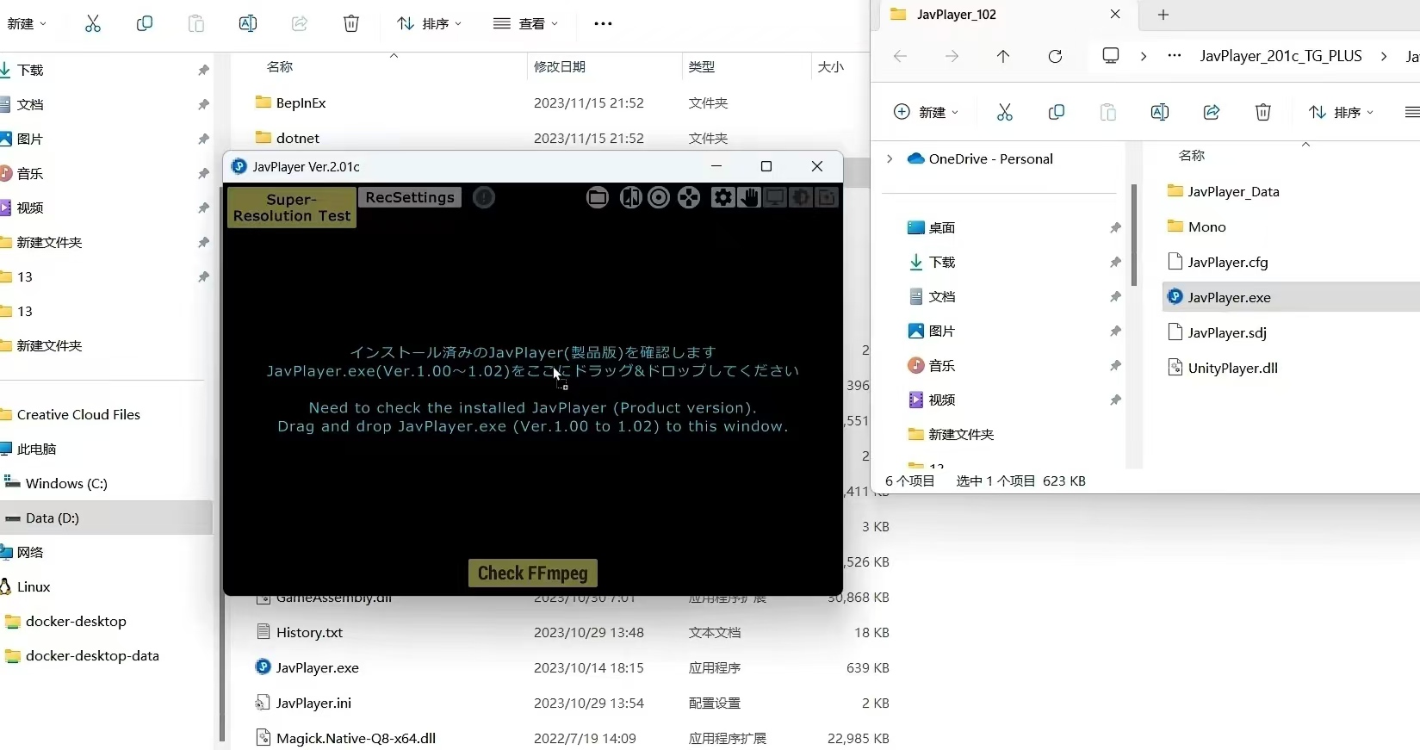This screenshot has height=750, width=1420.
Task: Open 新建 dropdown in JavPlayer_102 Explorer
Action: coord(926,112)
